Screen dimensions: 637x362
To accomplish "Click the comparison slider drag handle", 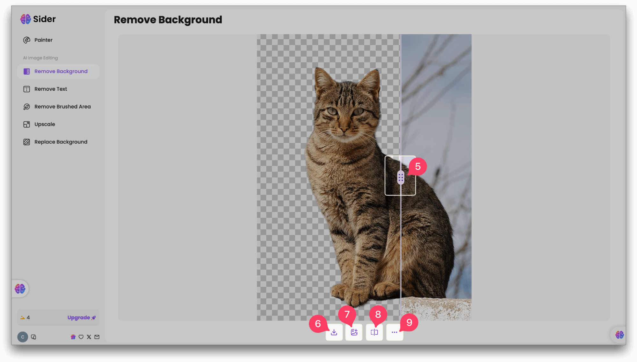I will pyautogui.click(x=401, y=178).
